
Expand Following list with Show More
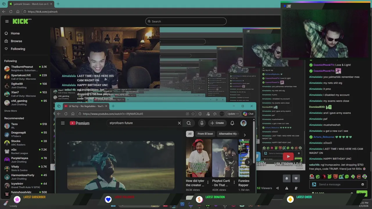[x=10, y=111]
